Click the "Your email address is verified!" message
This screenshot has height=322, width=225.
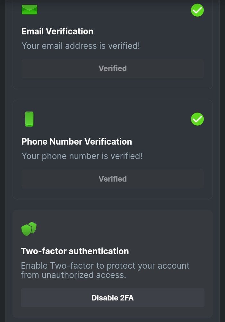click(81, 46)
